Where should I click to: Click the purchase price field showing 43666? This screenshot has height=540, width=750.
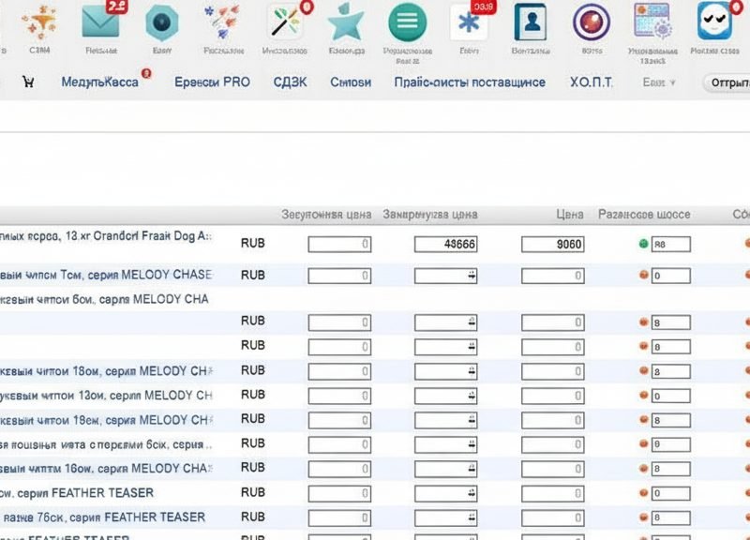446,245
